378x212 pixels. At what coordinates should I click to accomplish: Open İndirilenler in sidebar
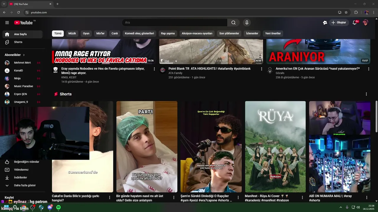point(22,178)
